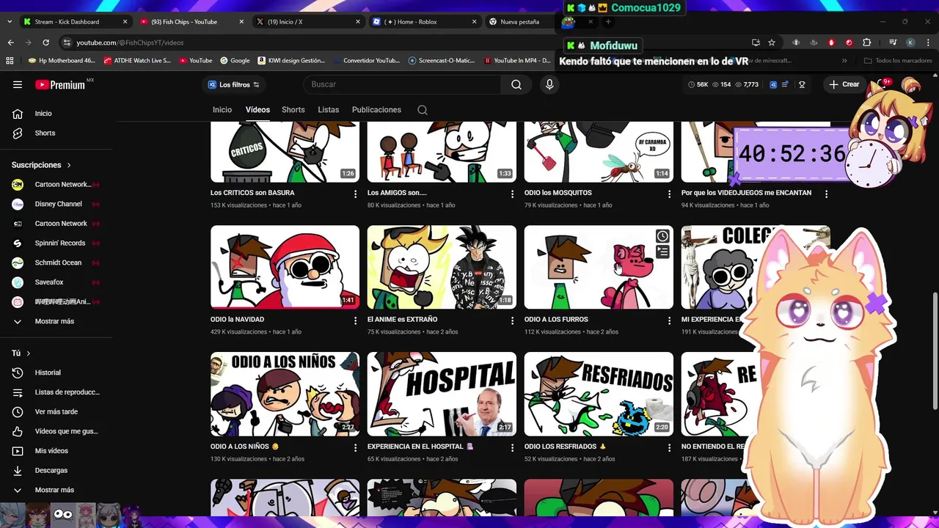This screenshot has width=939, height=528.
Task: Open the Publicaciones channel tab
Action: point(376,110)
